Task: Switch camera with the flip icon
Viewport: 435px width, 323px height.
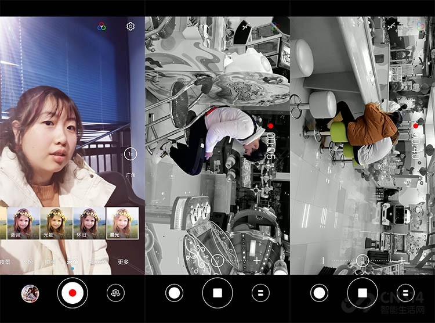Action: 115,293
